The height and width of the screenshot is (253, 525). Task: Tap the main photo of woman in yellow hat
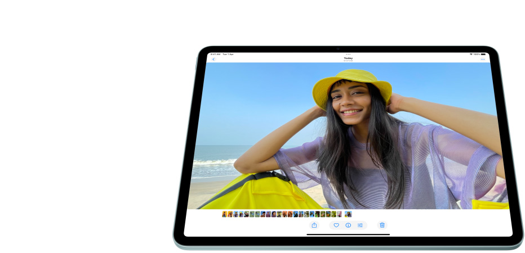click(349, 135)
